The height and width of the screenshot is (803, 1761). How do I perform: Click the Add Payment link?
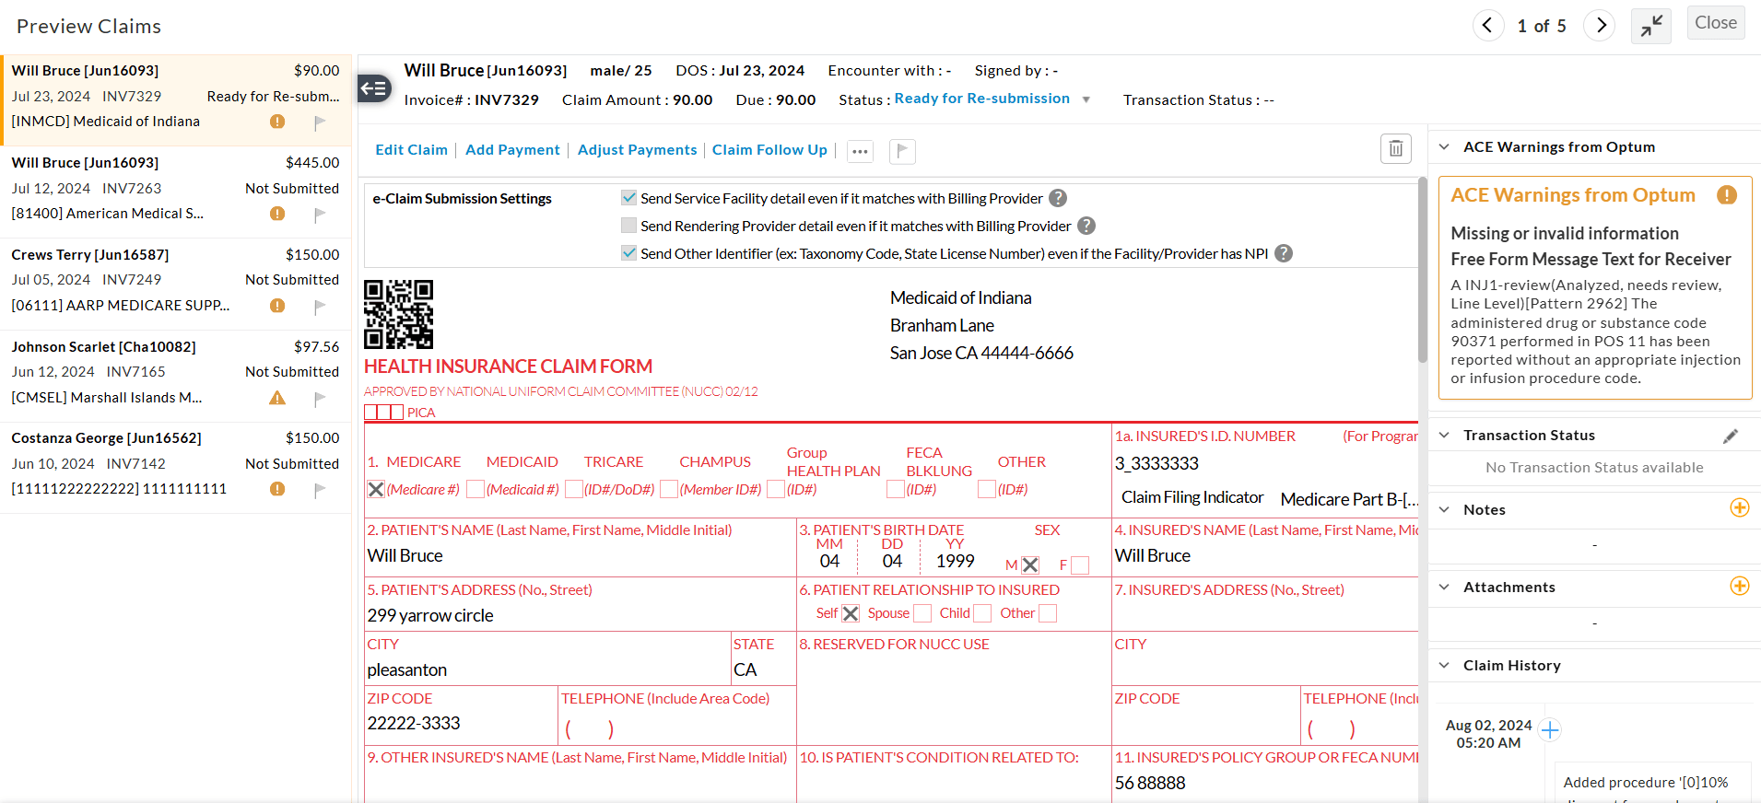512,150
